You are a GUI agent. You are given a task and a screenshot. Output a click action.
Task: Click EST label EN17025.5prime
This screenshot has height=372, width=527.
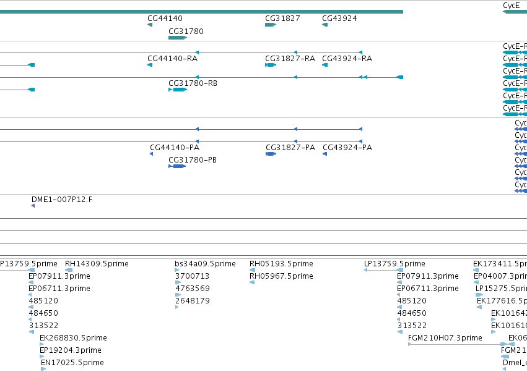72,363
